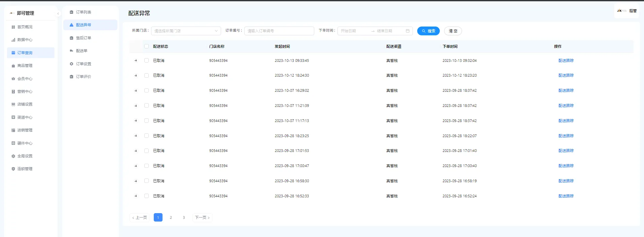Open 配送跟踪 for order placed 2023-10-13 09:32:04
The height and width of the screenshot is (237, 644).
(x=566, y=61)
